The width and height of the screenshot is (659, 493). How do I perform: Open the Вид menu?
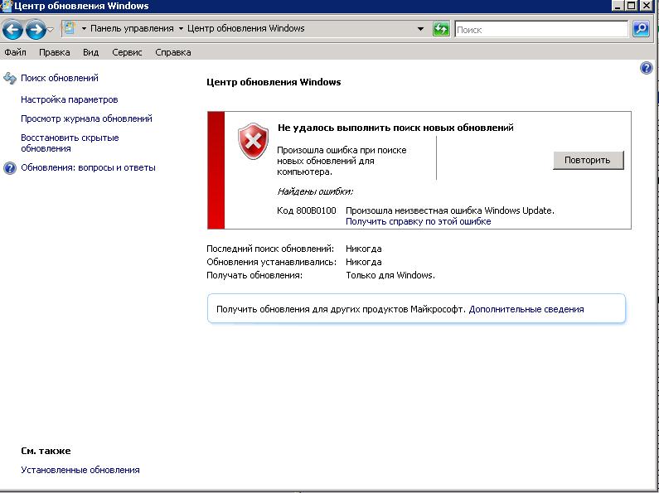click(90, 52)
